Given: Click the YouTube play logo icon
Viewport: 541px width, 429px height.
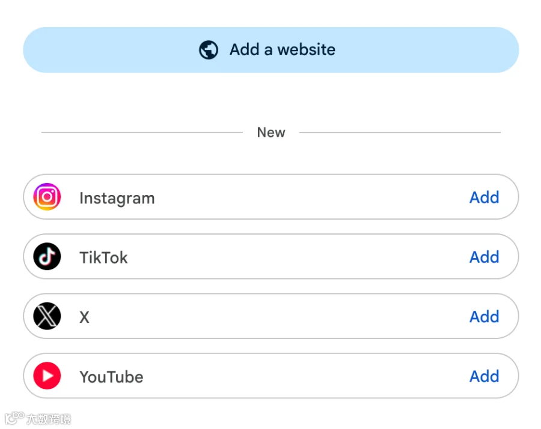Looking at the screenshot, I should (x=47, y=376).
